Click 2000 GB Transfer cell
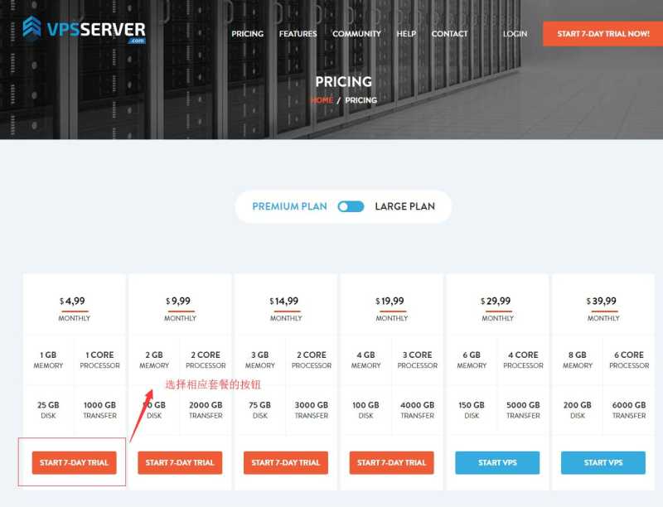Screen dimensions: 663x507 (206, 410)
